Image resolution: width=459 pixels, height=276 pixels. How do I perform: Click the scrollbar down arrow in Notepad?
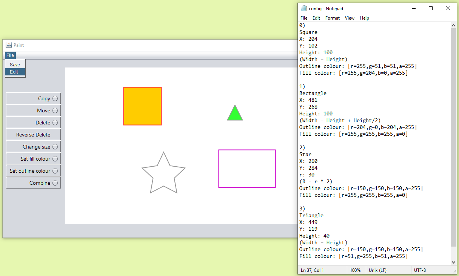click(x=453, y=262)
